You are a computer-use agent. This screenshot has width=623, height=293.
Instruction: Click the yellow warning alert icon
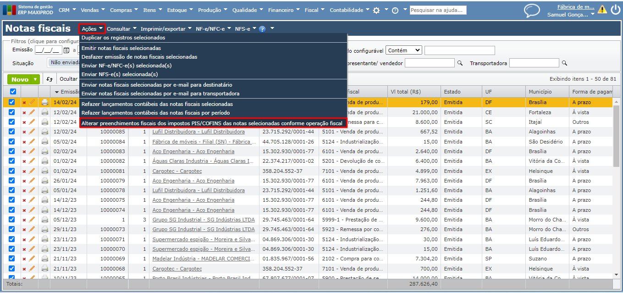pyautogui.click(x=602, y=10)
